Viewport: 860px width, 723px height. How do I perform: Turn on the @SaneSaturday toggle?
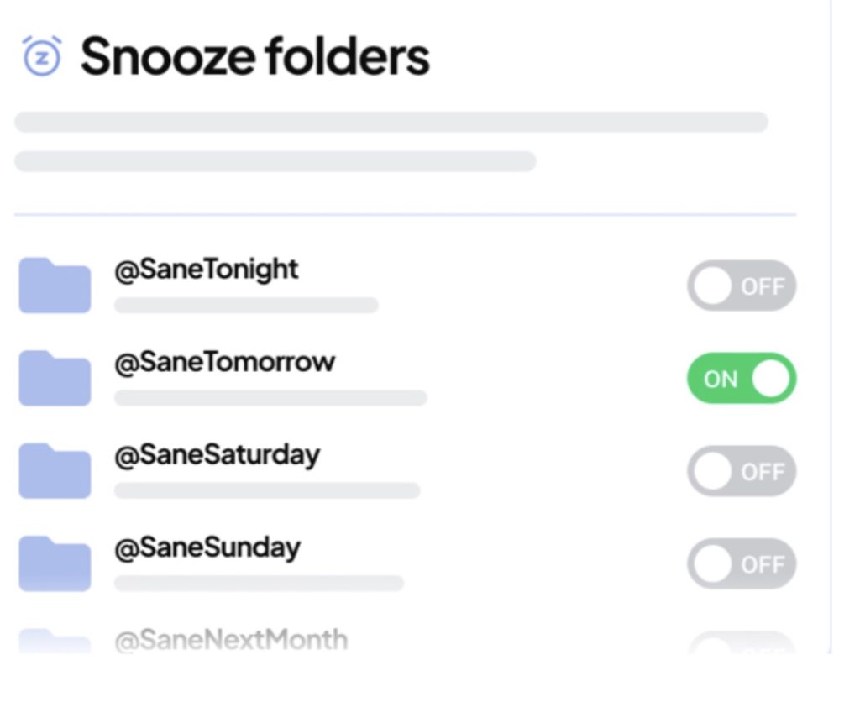click(x=742, y=471)
